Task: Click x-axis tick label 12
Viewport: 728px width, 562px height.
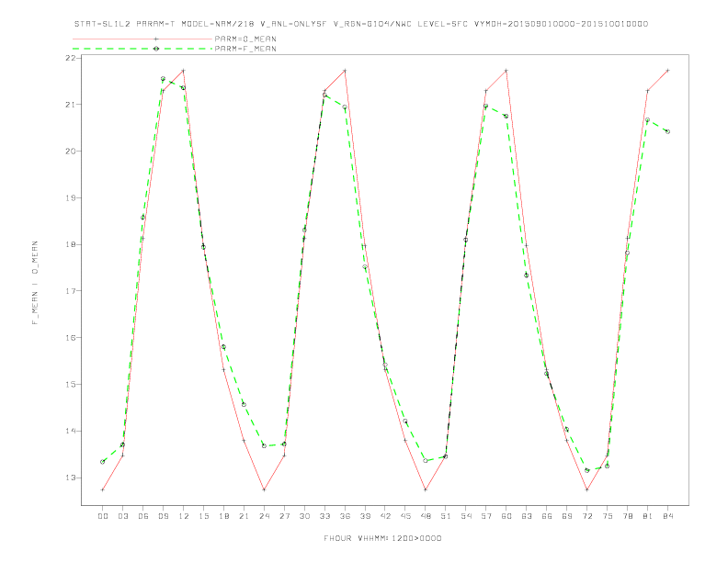Action: [x=184, y=516]
